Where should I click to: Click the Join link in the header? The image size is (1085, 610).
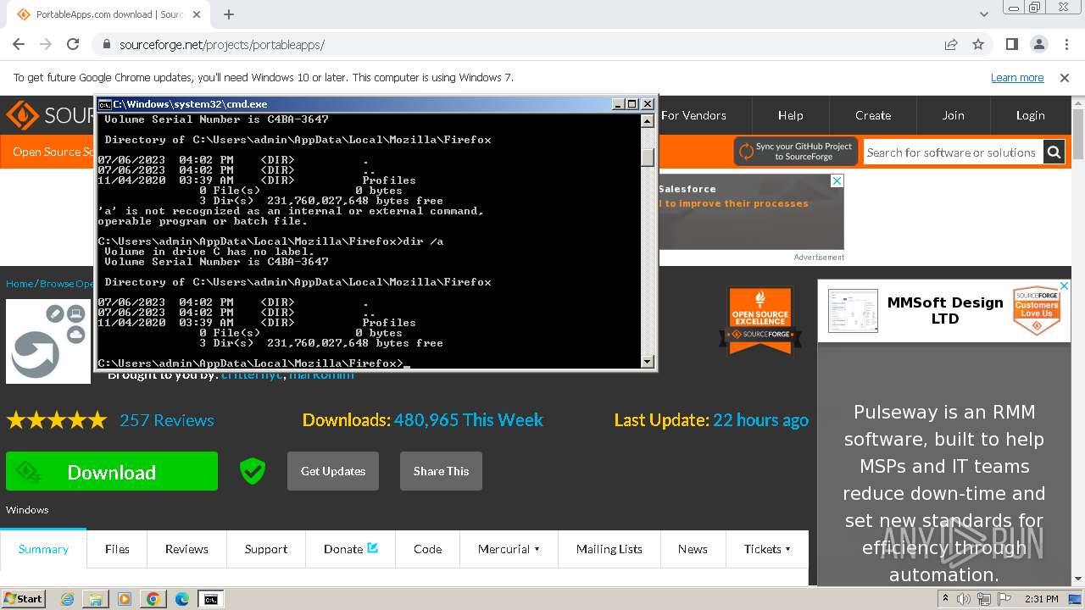954,115
